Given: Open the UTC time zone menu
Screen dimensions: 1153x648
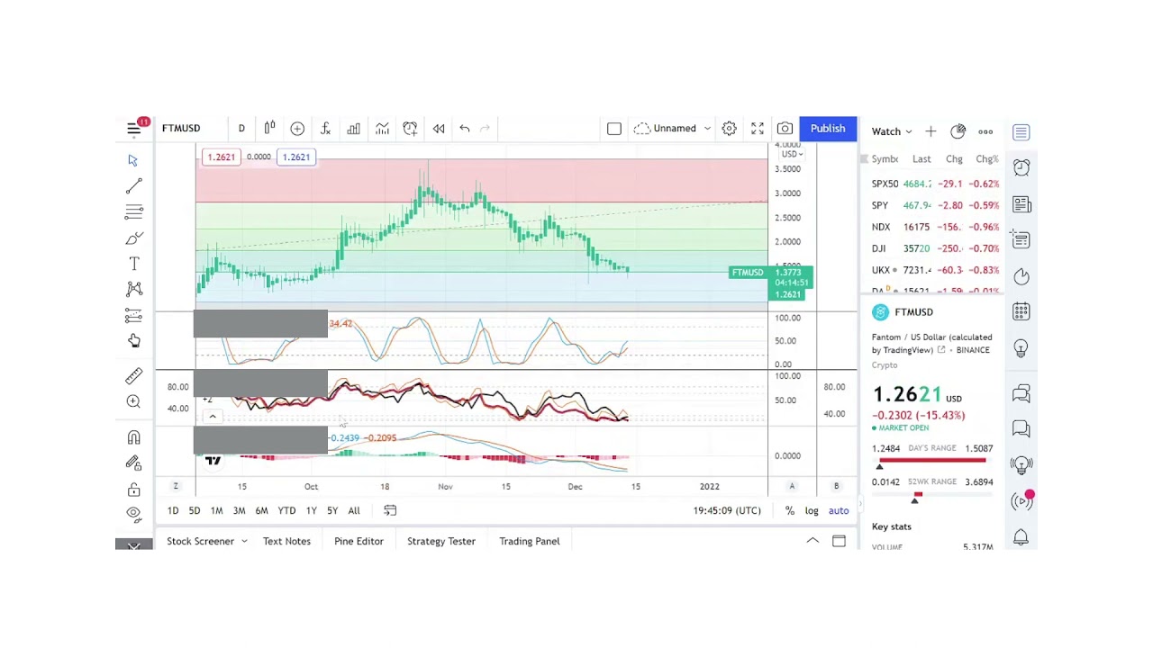Looking at the screenshot, I should (x=727, y=510).
